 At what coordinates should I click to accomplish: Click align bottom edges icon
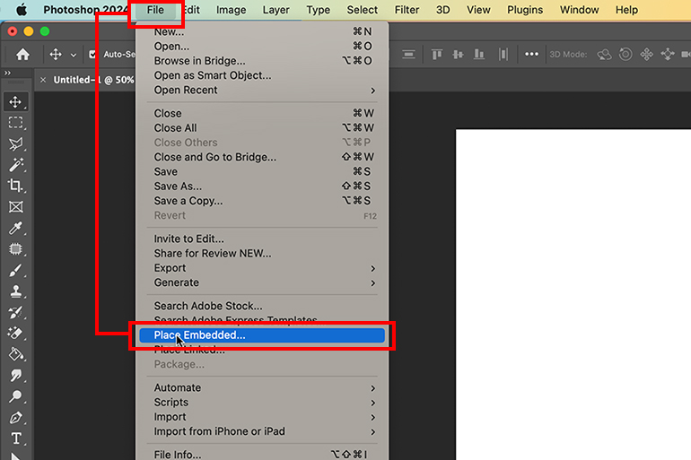coord(479,55)
